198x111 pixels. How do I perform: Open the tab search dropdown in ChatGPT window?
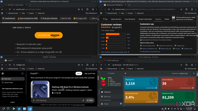click(x=2, y=60)
